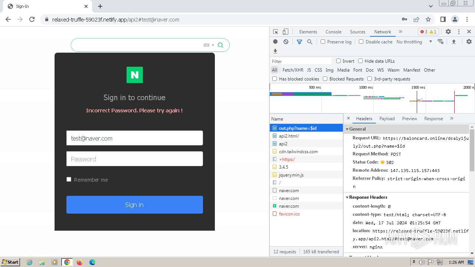The height and width of the screenshot is (267, 475).
Task: Toggle the network filter funnel icon
Action: tap(299, 42)
